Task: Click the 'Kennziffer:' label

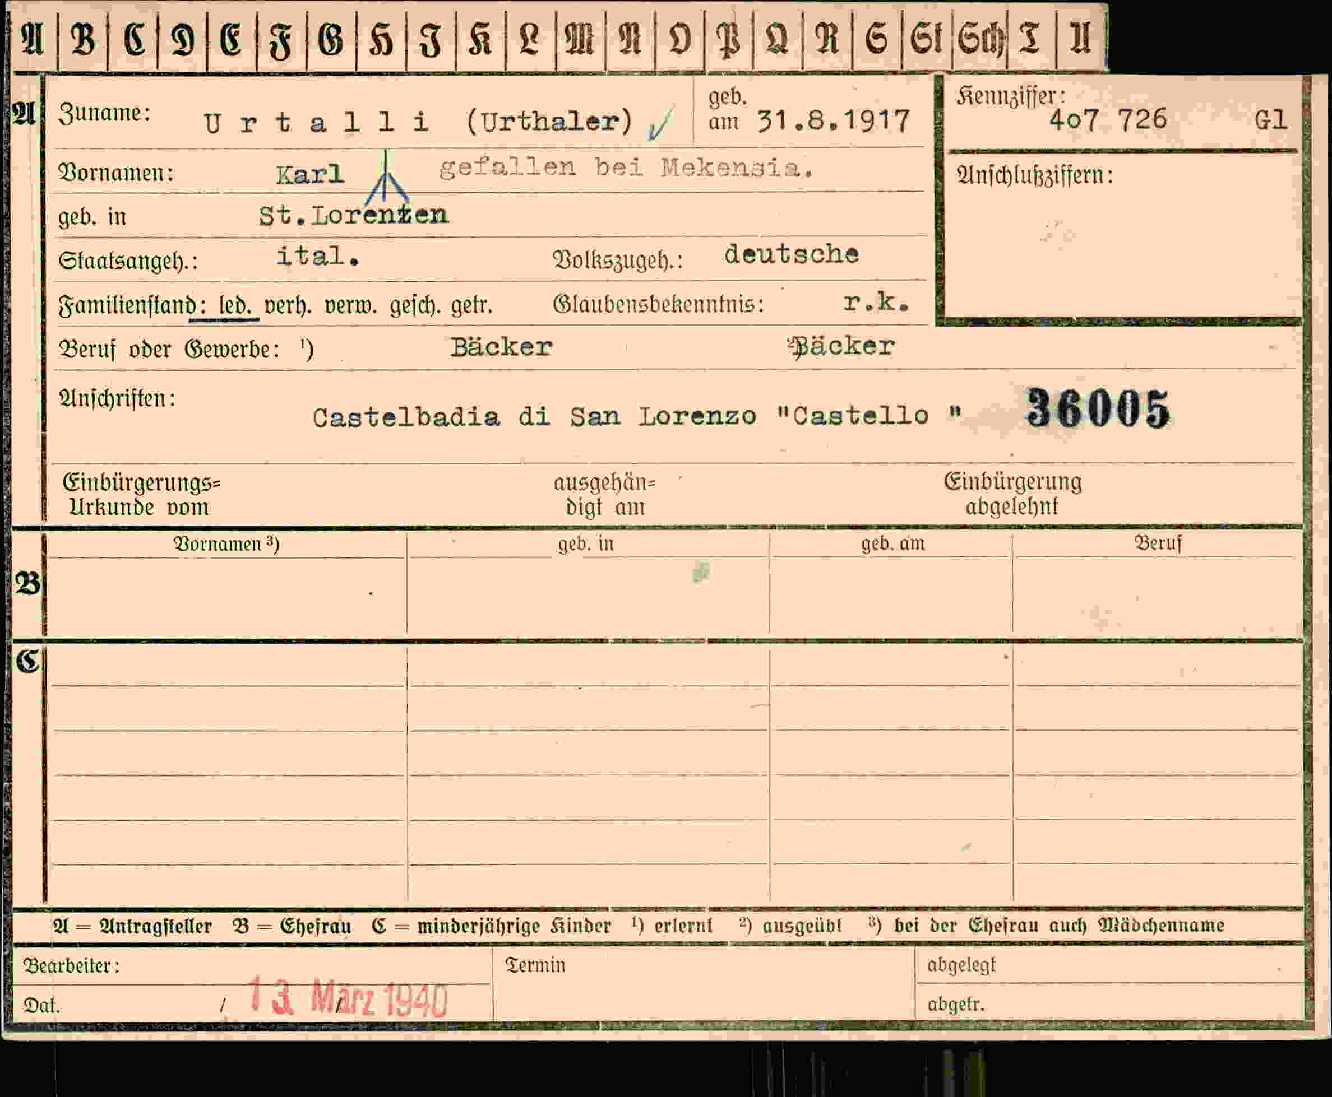Action: [1010, 97]
